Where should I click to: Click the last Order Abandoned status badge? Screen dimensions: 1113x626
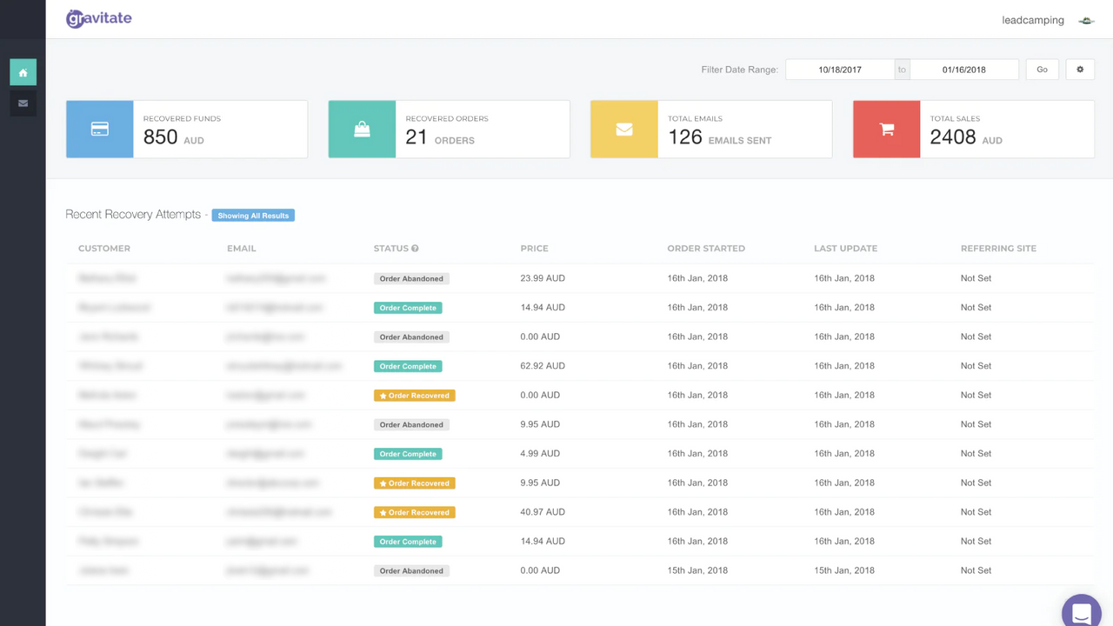pos(410,570)
